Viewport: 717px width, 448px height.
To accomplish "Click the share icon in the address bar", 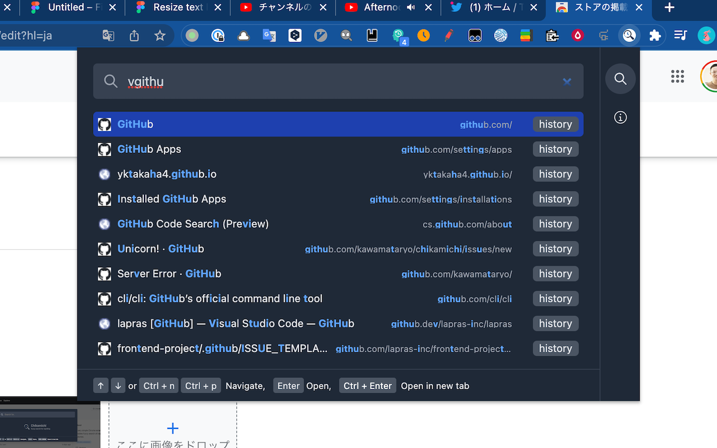I will click(x=134, y=35).
